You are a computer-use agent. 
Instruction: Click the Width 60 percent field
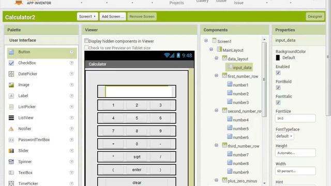295,171
